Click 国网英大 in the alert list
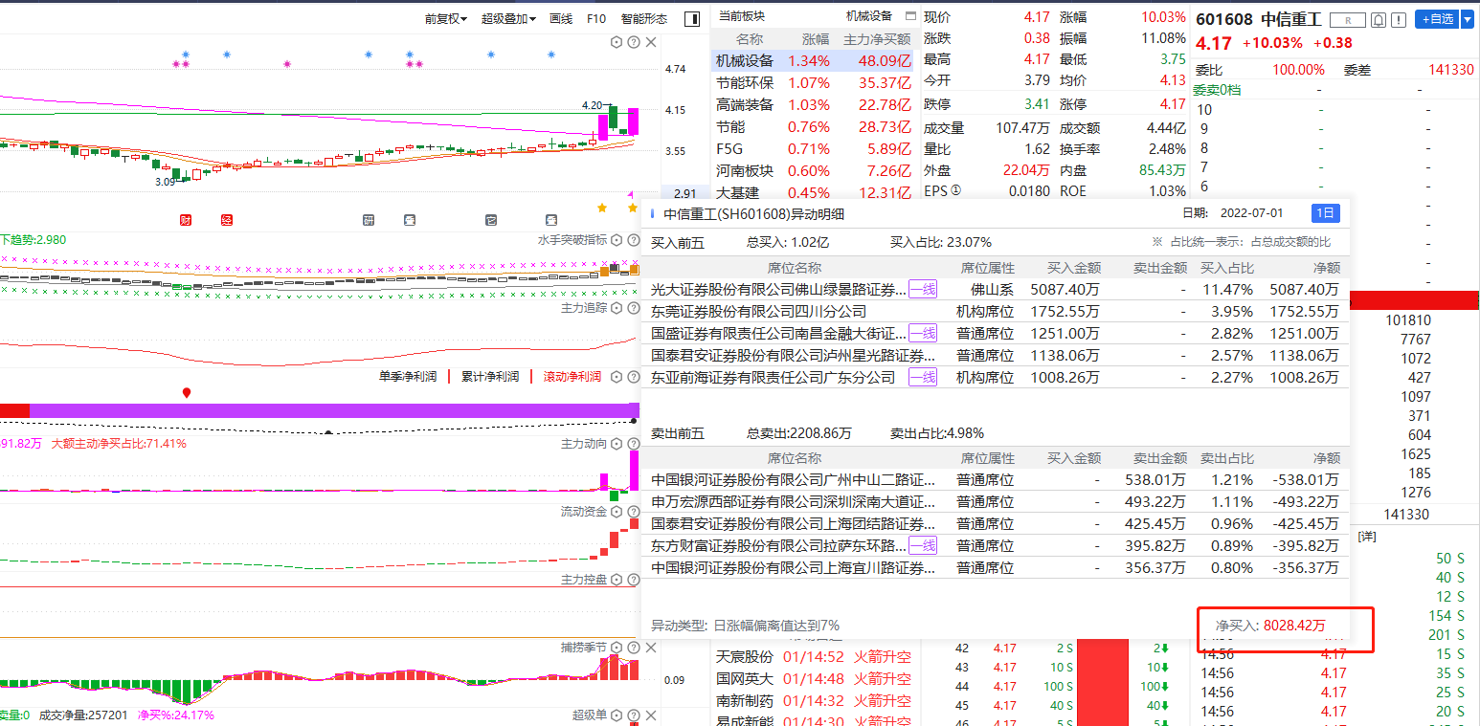Screen dimensions: 1480x726 [x=745, y=678]
